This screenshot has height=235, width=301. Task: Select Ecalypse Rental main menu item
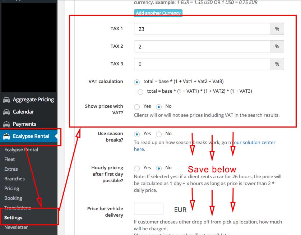[x=29, y=136]
